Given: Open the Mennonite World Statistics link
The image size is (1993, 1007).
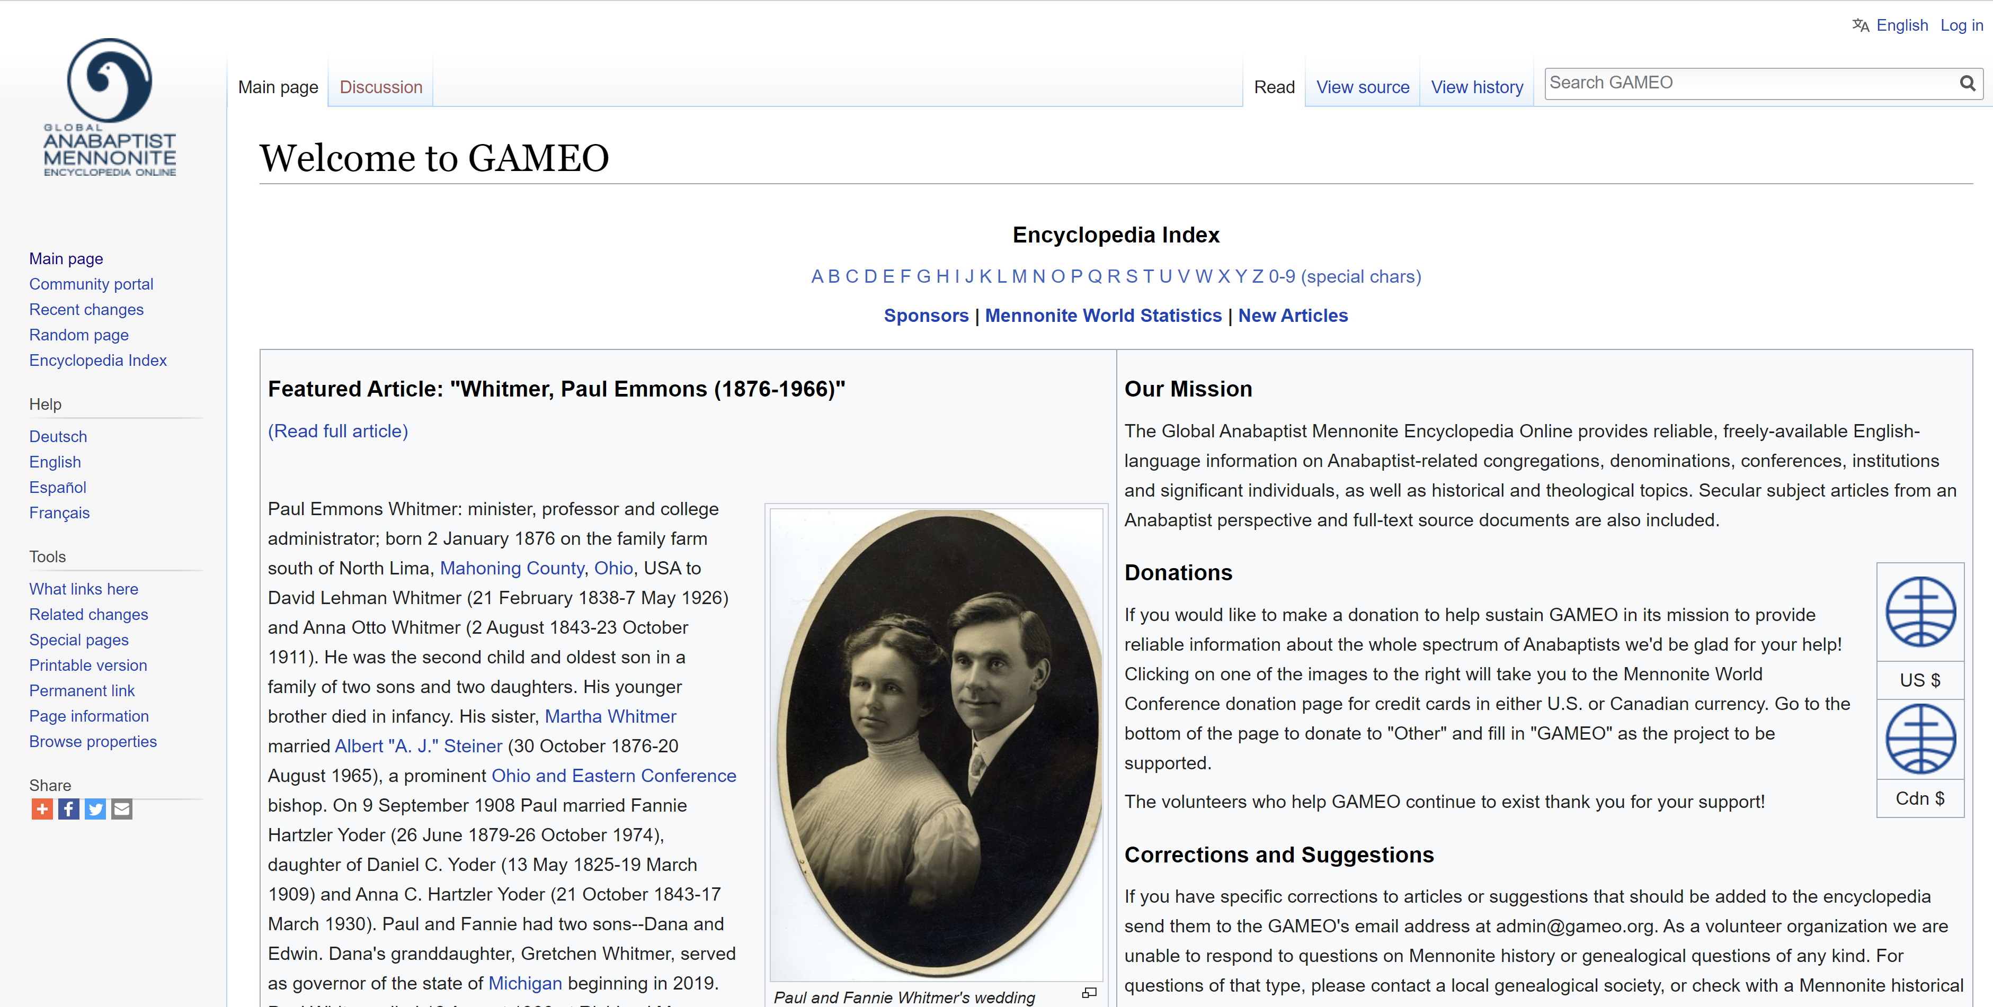Looking at the screenshot, I should 1102,316.
